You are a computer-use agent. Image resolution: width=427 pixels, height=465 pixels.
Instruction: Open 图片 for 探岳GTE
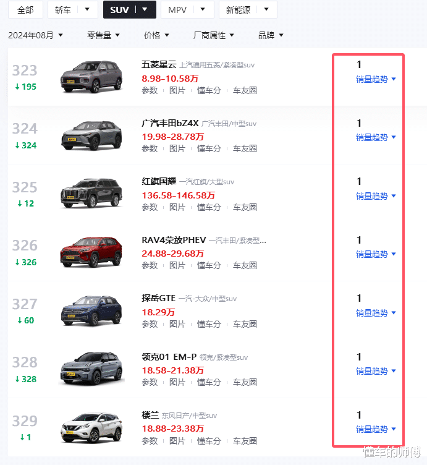click(x=177, y=324)
